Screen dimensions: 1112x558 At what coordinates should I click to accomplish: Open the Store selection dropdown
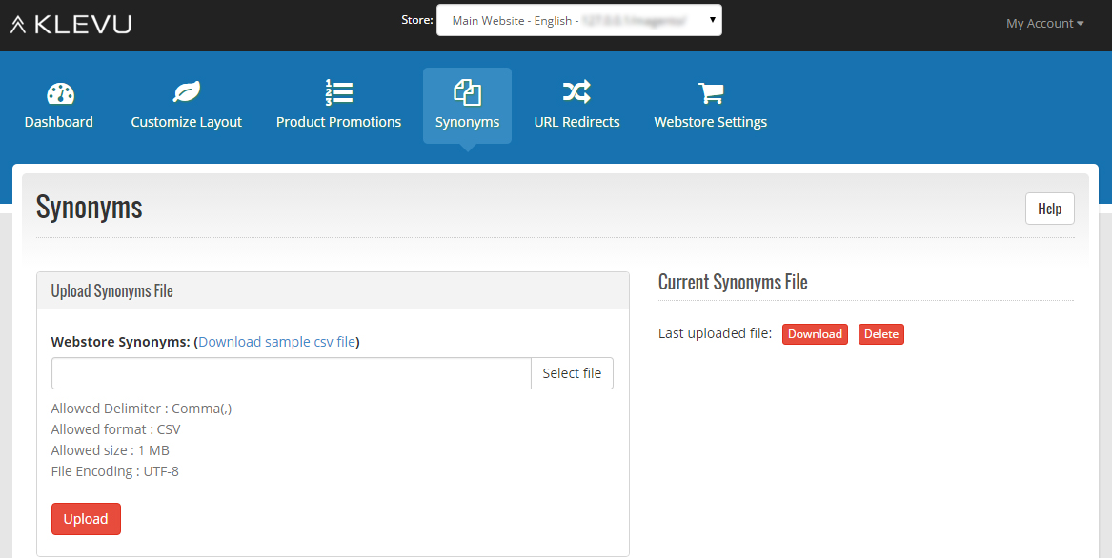[x=579, y=20]
